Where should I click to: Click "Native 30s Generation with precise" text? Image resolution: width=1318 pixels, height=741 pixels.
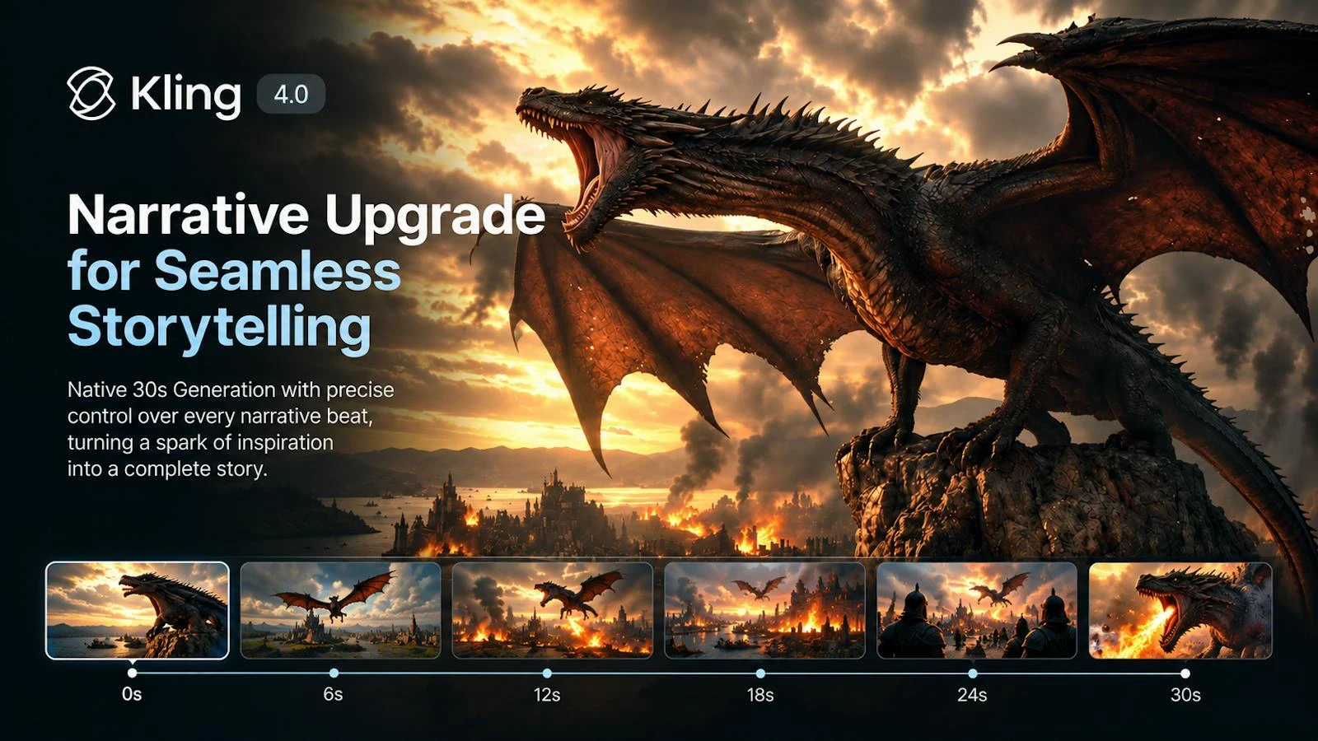click(231, 389)
